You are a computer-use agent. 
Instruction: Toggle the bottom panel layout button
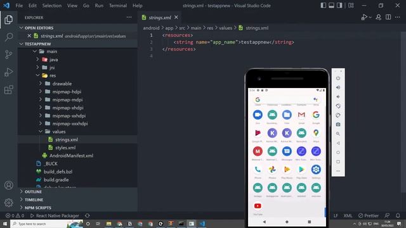tap(331, 6)
